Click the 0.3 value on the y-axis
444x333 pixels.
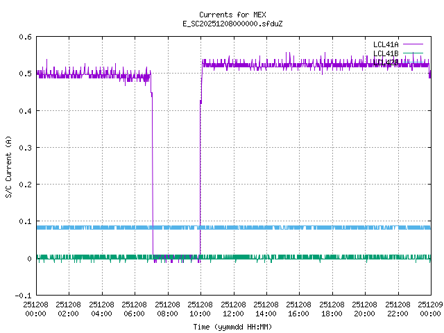[x=25, y=148]
